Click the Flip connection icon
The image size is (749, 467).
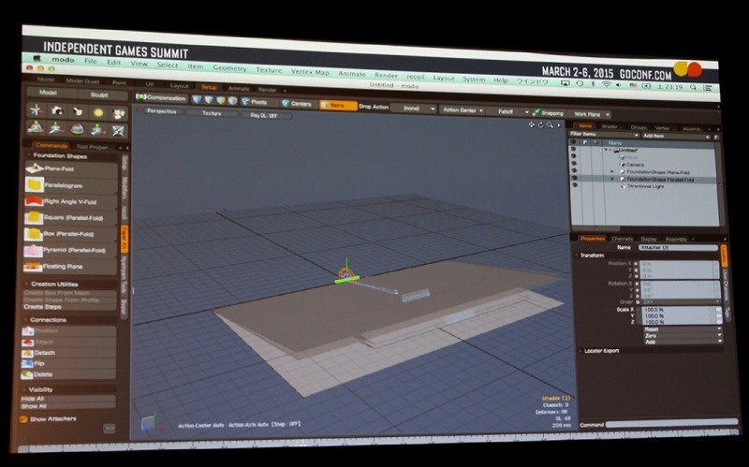tap(27, 364)
